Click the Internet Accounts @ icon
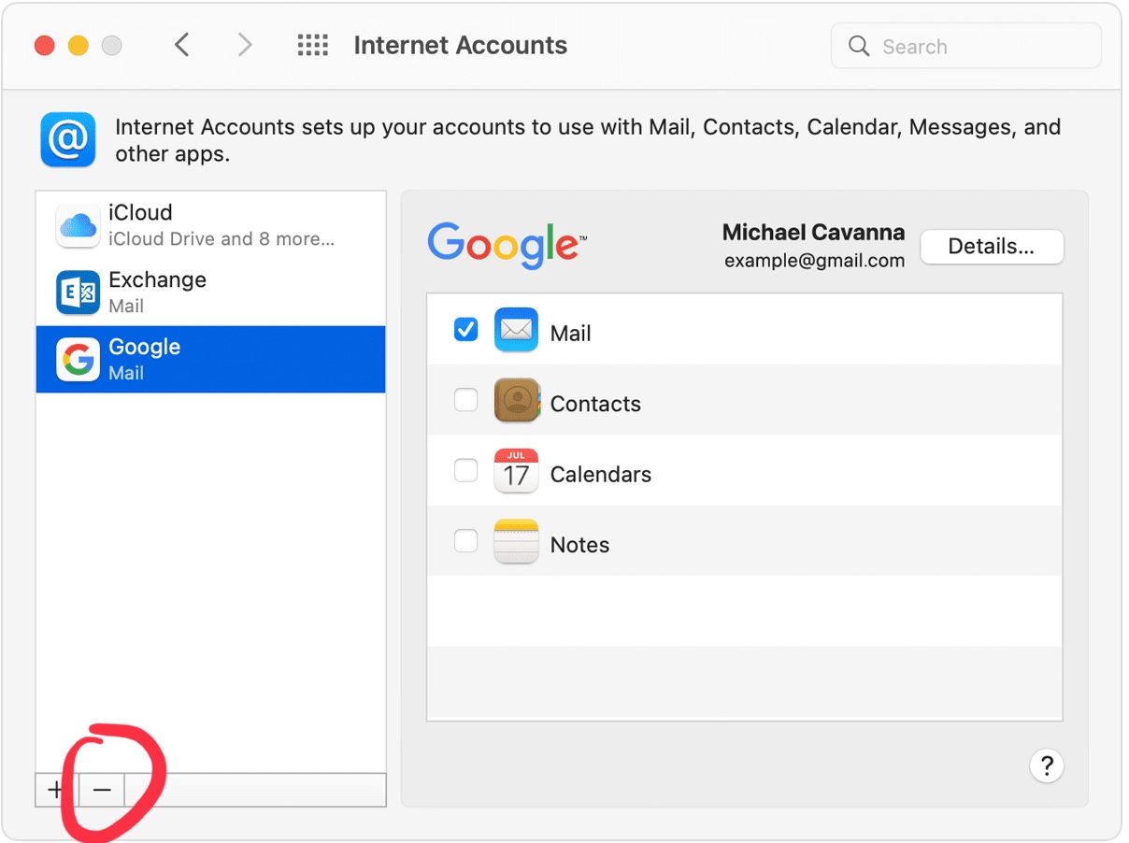This screenshot has height=843, width=1129. tap(68, 139)
